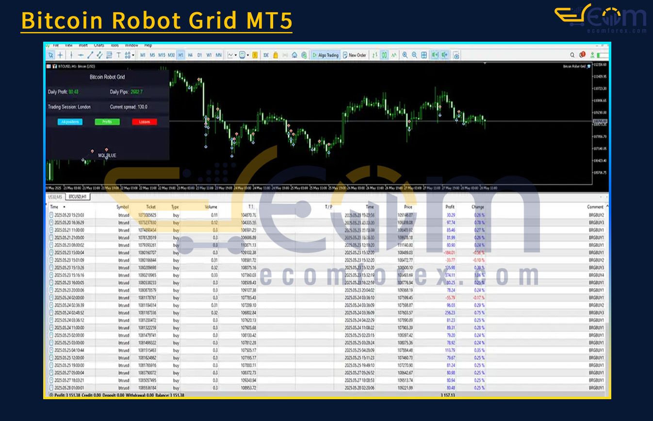Image resolution: width=653 pixels, height=421 pixels.
Task: Switch to bar chart display
Action: [x=375, y=55]
